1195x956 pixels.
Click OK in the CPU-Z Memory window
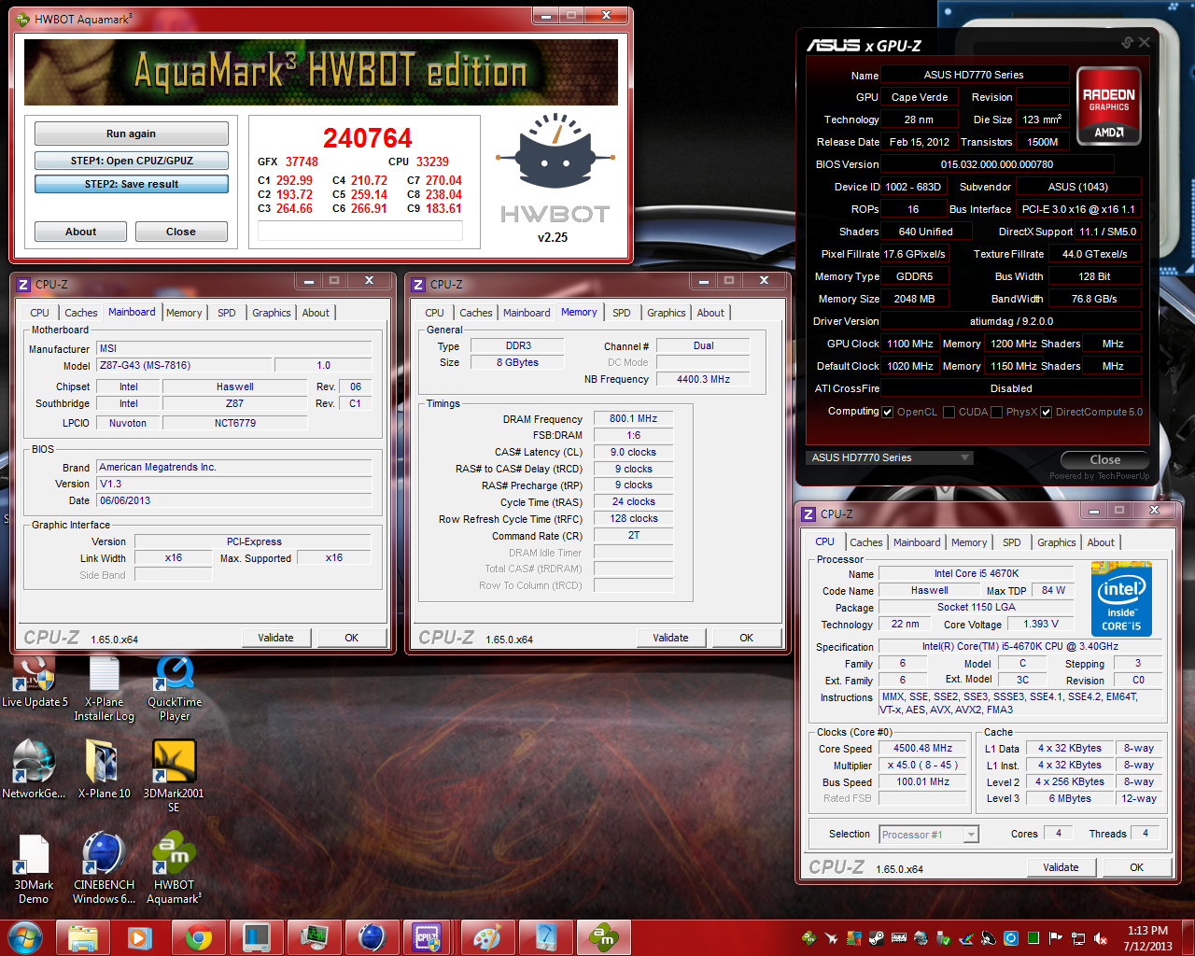(x=746, y=638)
